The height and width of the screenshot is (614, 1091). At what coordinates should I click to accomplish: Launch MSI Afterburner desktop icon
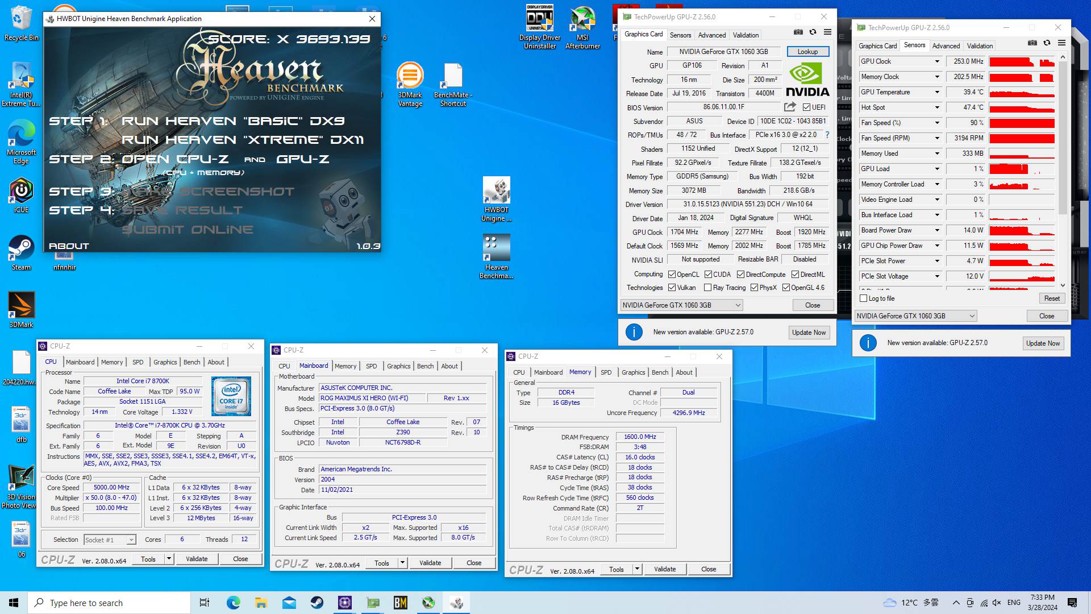point(582,27)
